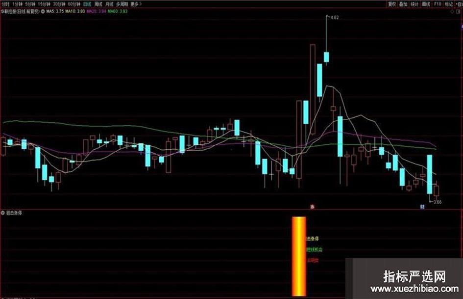
Task: Click the 4.62 high price marker
Action: coord(335,18)
